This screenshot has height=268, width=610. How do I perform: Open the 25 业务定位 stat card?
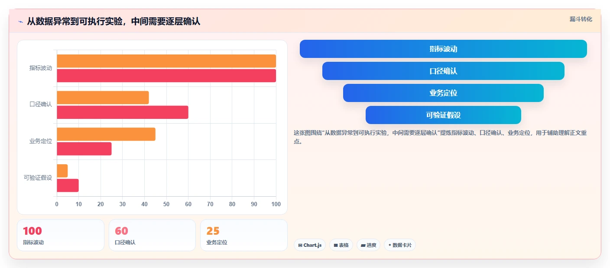tap(244, 235)
